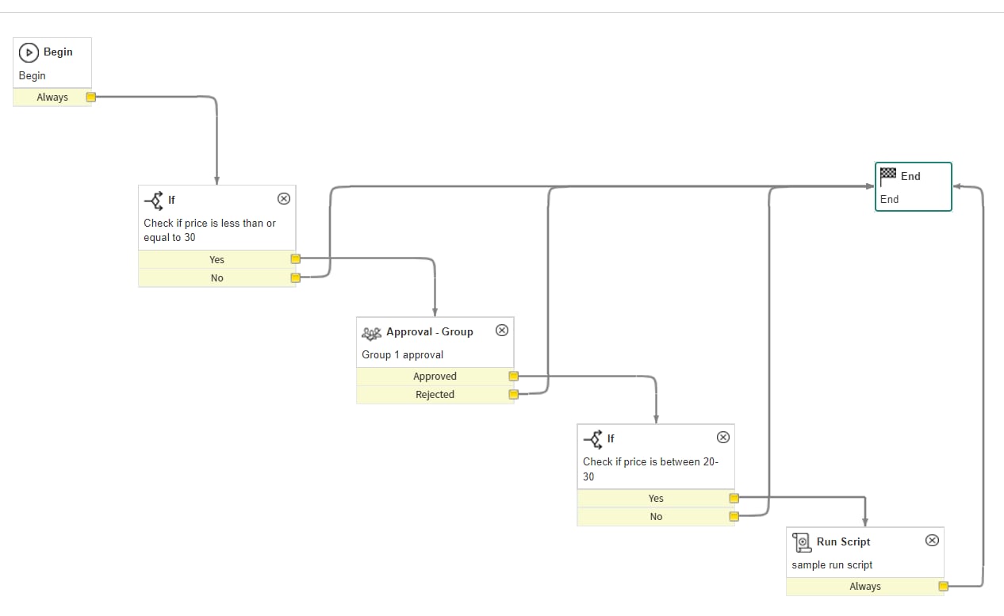Click the bold Begin activity title
The width and height of the screenshot is (1004, 616).
click(x=58, y=52)
